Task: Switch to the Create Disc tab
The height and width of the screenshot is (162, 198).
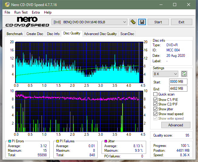Action: click(35, 34)
